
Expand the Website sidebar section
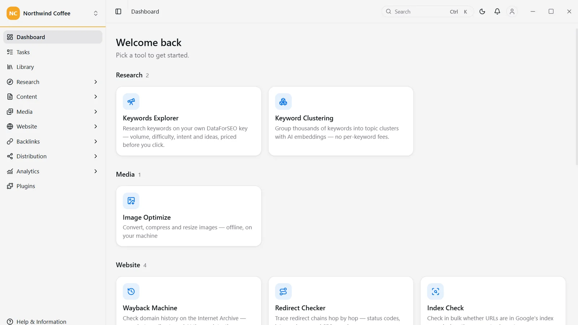[x=53, y=126]
